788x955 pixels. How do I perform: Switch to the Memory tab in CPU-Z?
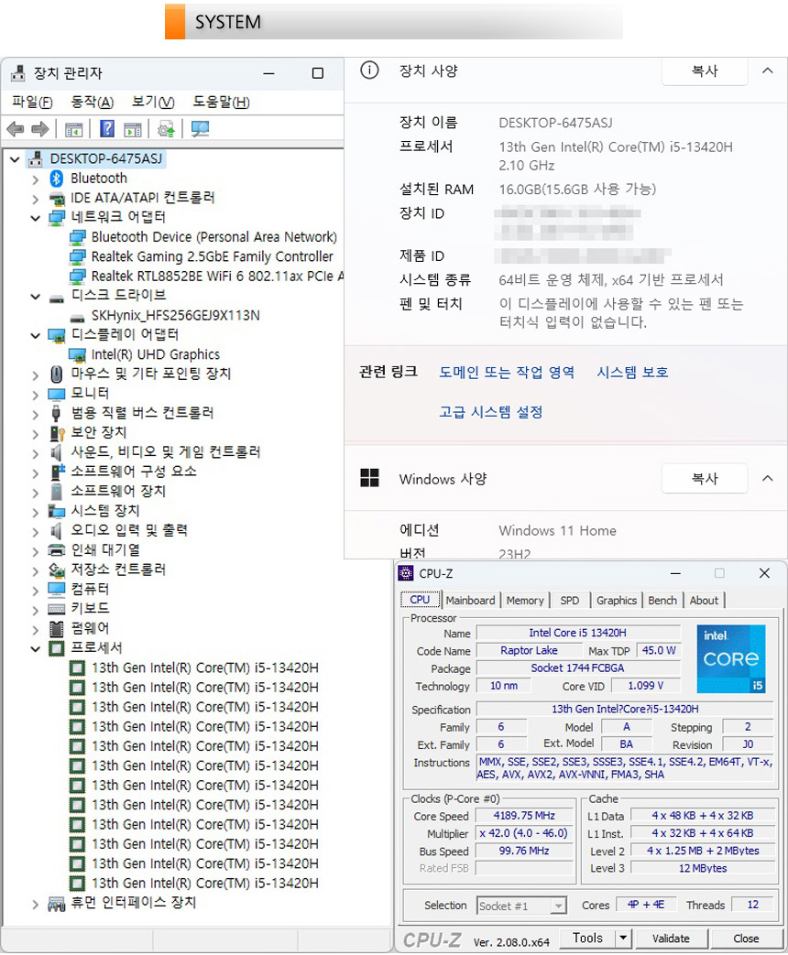click(x=525, y=601)
